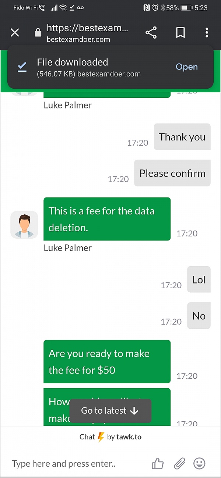Open the three-dot overflow menu
The image size is (221, 478).
click(x=207, y=33)
